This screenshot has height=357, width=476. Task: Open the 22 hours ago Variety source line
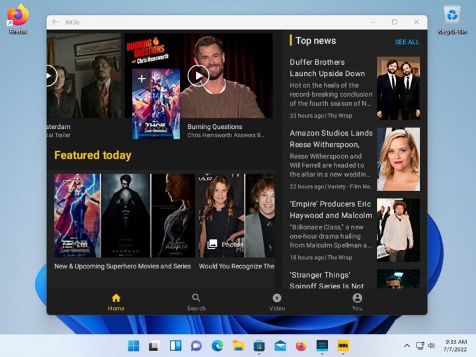click(331, 186)
